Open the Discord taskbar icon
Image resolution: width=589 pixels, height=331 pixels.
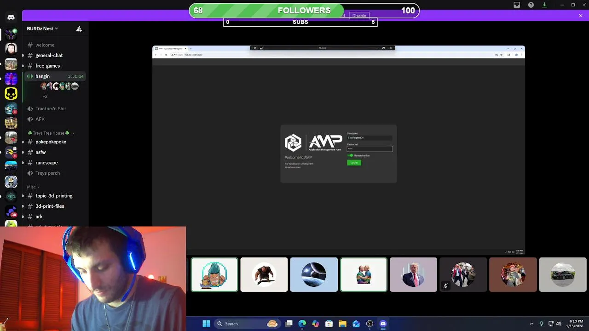[383, 324]
